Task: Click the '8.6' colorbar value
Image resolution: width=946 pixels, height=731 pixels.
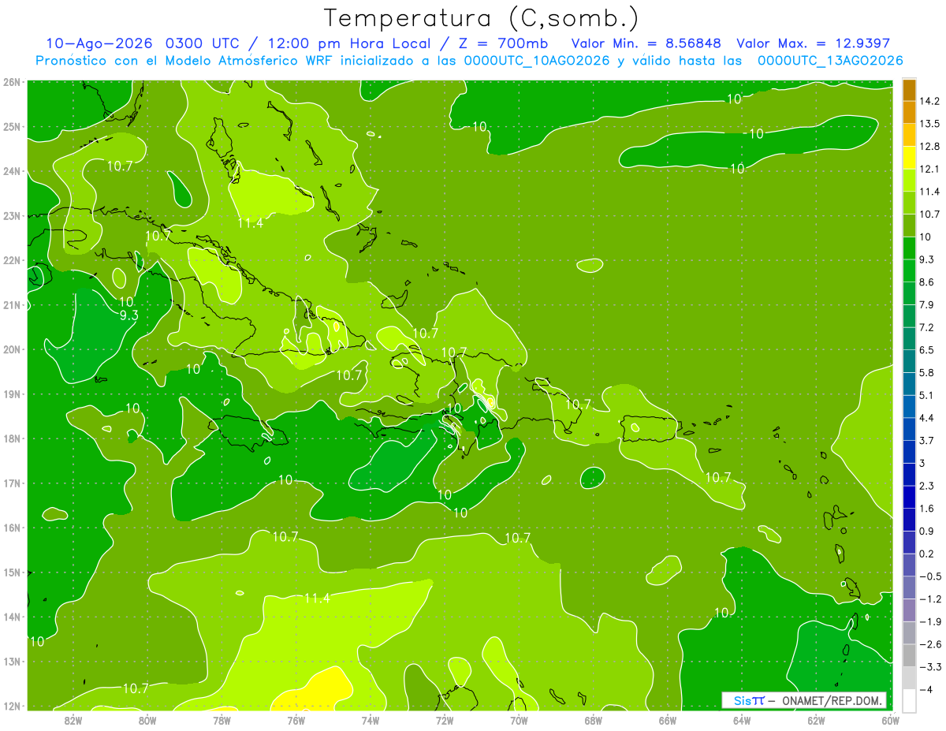Action: click(926, 282)
